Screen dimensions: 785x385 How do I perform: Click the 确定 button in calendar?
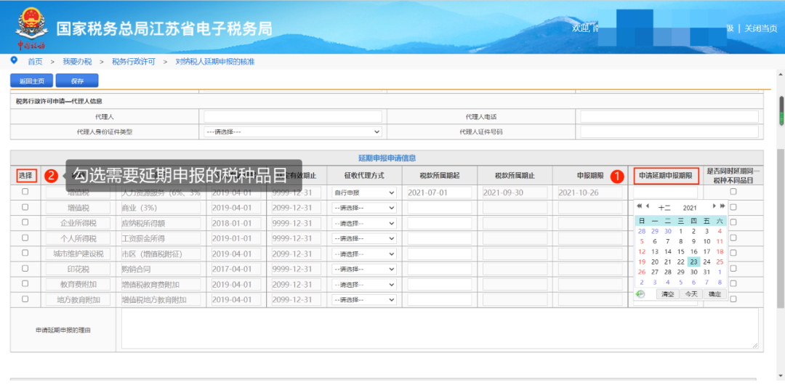(x=714, y=294)
